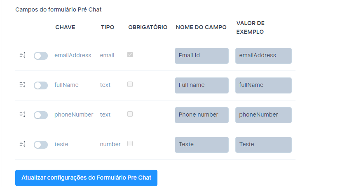Edit the Email Id field name input
Image resolution: width=340 pixels, height=187 pixels.
[202, 56]
